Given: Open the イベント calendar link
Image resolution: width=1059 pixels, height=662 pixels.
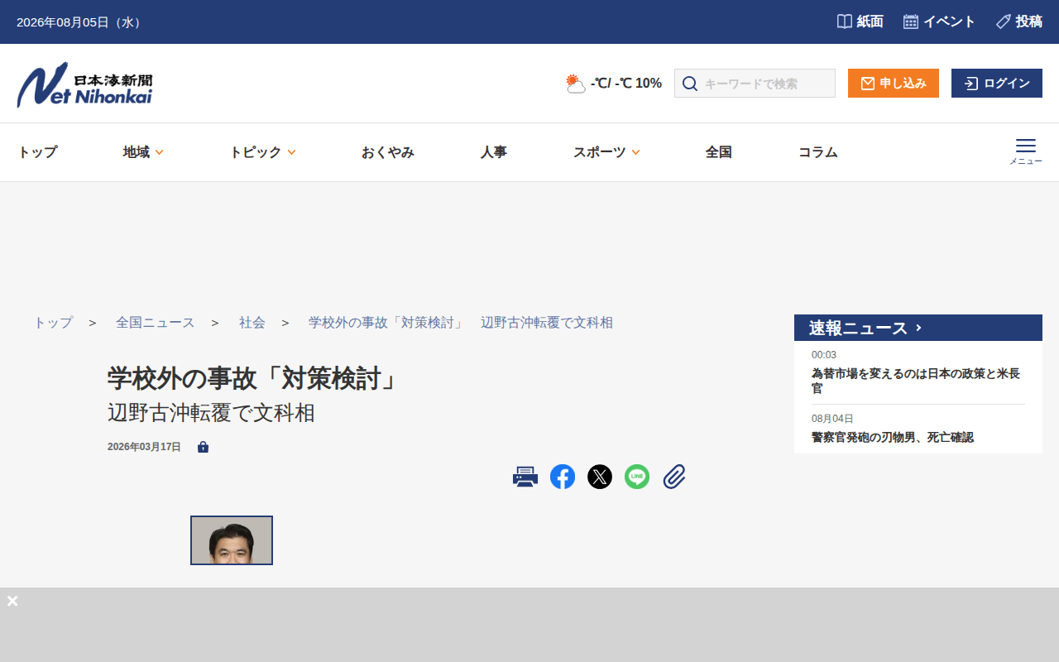Looking at the screenshot, I should click(x=939, y=22).
